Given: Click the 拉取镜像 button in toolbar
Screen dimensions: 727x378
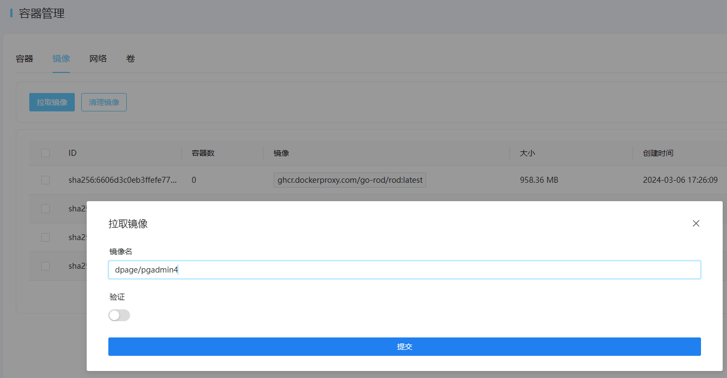Looking at the screenshot, I should tap(52, 102).
